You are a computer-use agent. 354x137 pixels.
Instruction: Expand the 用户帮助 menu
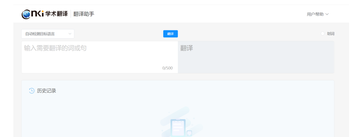click(315, 14)
